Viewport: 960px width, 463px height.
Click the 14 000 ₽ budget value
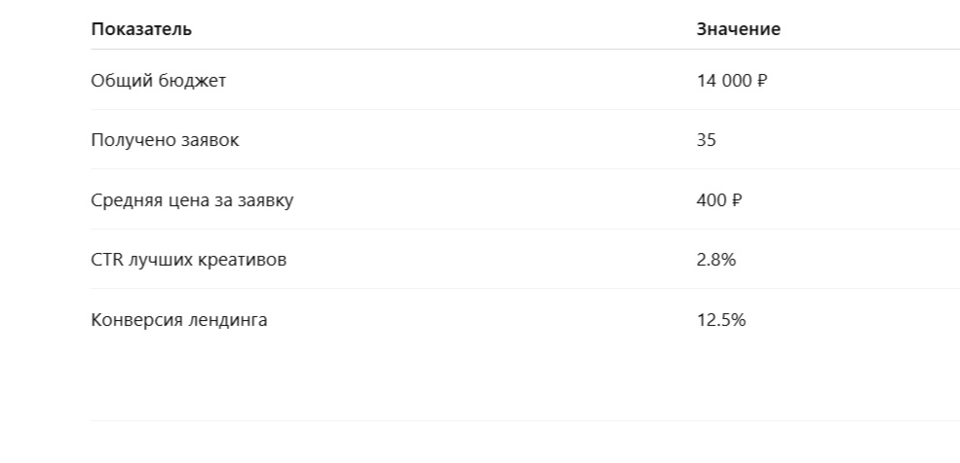click(x=732, y=81)
